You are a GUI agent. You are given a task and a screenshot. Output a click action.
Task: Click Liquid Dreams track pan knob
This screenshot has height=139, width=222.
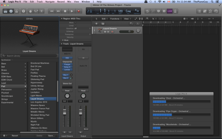click(138, 31)
